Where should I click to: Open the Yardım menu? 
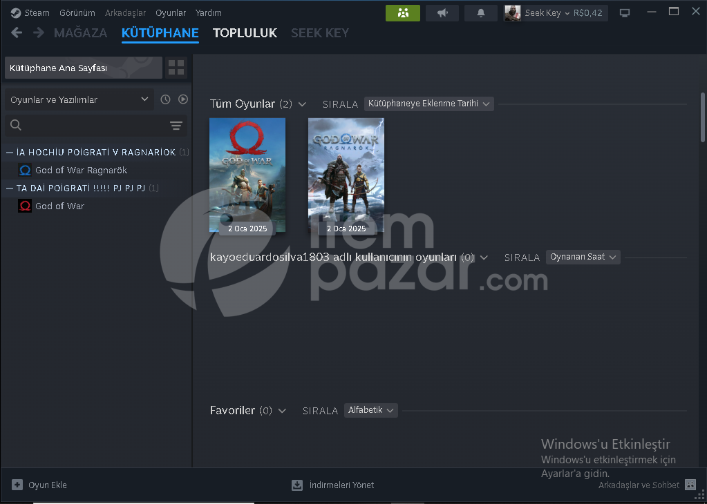point(208,12)
